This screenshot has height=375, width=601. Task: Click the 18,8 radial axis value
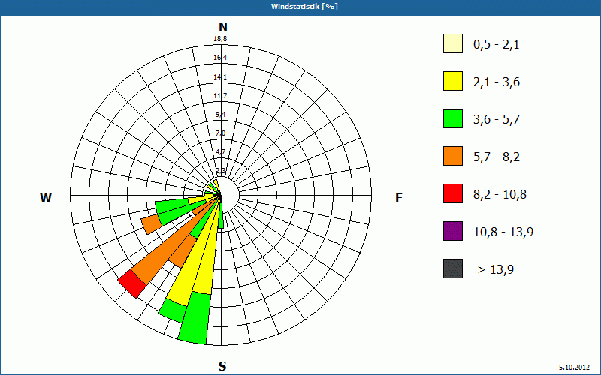[x=220, y=39]
